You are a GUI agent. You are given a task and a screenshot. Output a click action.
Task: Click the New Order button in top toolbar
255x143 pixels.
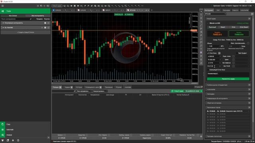pyautogui.click(x=57, y=6)
